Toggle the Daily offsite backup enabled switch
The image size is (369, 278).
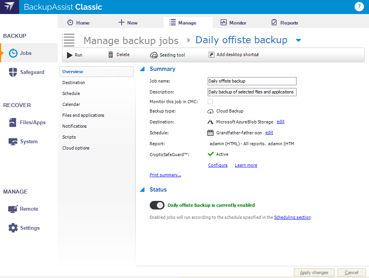[x=157, y=205]
